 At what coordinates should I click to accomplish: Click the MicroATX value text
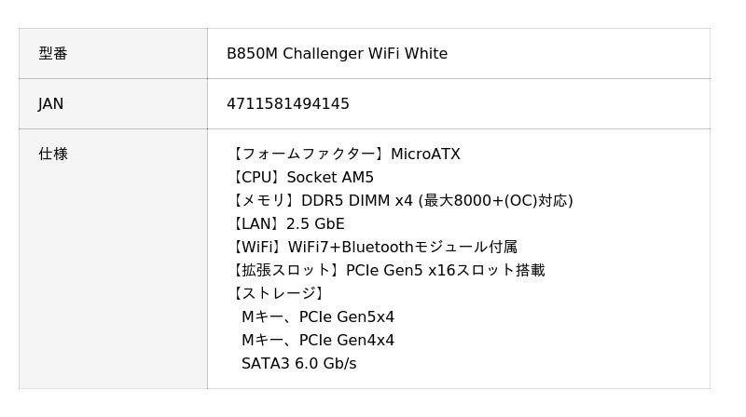pos(425,155)
